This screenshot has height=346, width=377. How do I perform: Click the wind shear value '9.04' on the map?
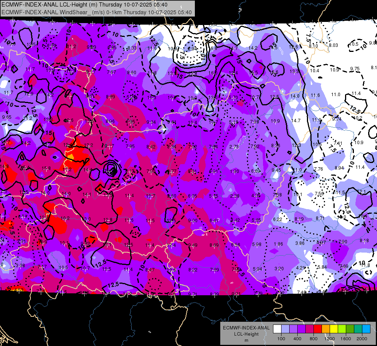pos(151,122)
